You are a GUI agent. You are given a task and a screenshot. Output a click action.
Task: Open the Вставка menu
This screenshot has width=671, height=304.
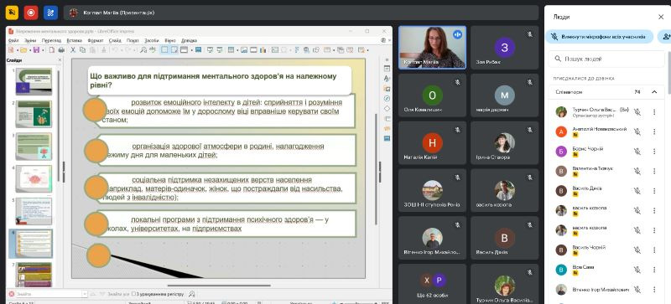(x=74, y=40)
